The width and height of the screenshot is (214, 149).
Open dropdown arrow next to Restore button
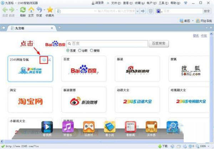point(44,10)
